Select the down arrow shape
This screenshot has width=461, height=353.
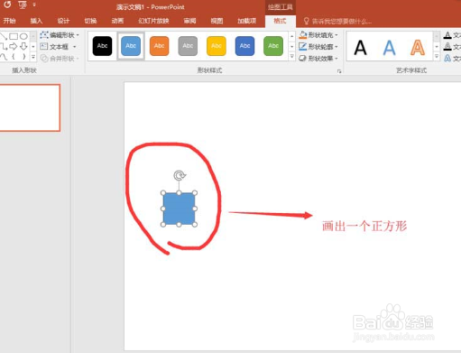[x=23, y=46]
